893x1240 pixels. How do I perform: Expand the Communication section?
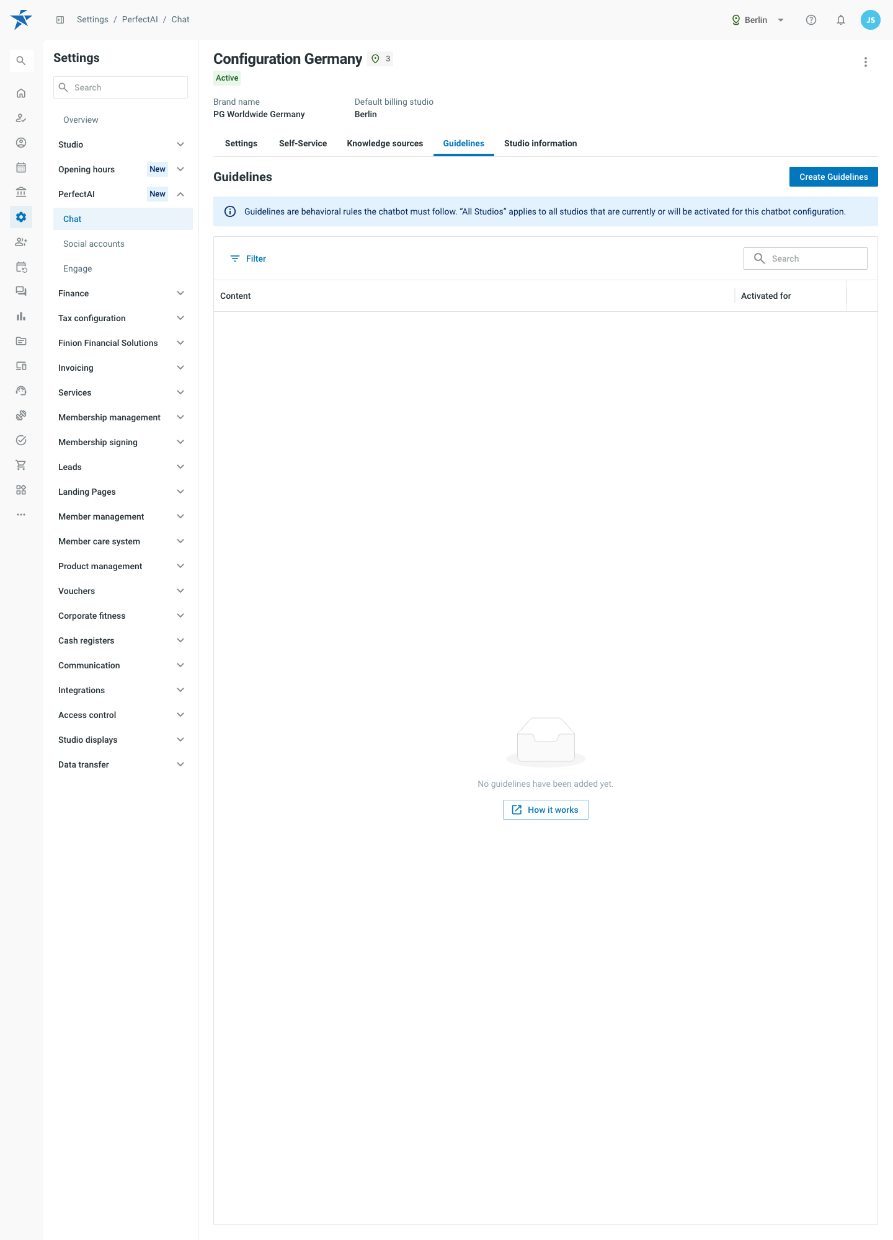tap(123, 665)
